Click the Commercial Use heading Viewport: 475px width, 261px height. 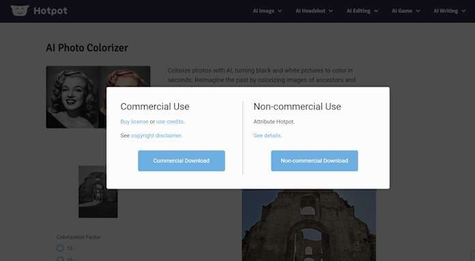[x=155, y=107]
